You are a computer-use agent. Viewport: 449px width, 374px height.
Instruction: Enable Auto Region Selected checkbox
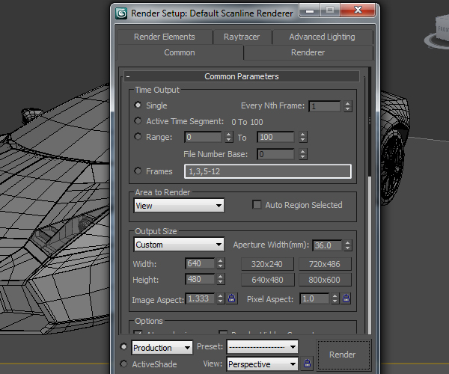pyautogui.click(x=257, y=205)
